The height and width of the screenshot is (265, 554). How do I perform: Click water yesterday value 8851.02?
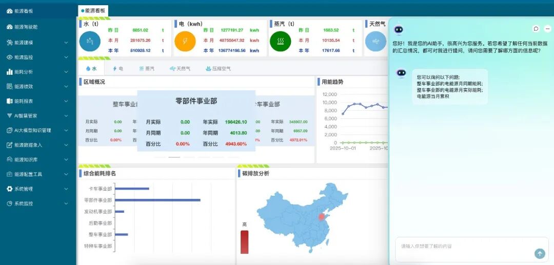pos(140,30)
